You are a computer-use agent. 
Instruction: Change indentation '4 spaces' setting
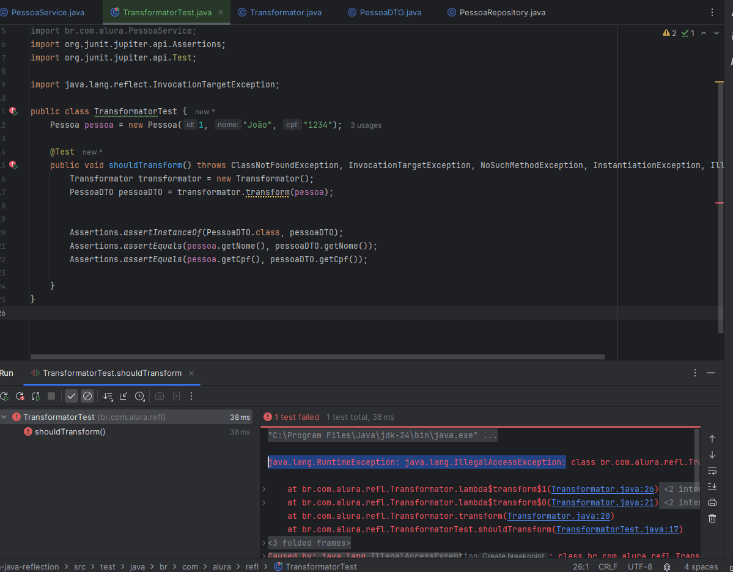click(x=701, y=567)
